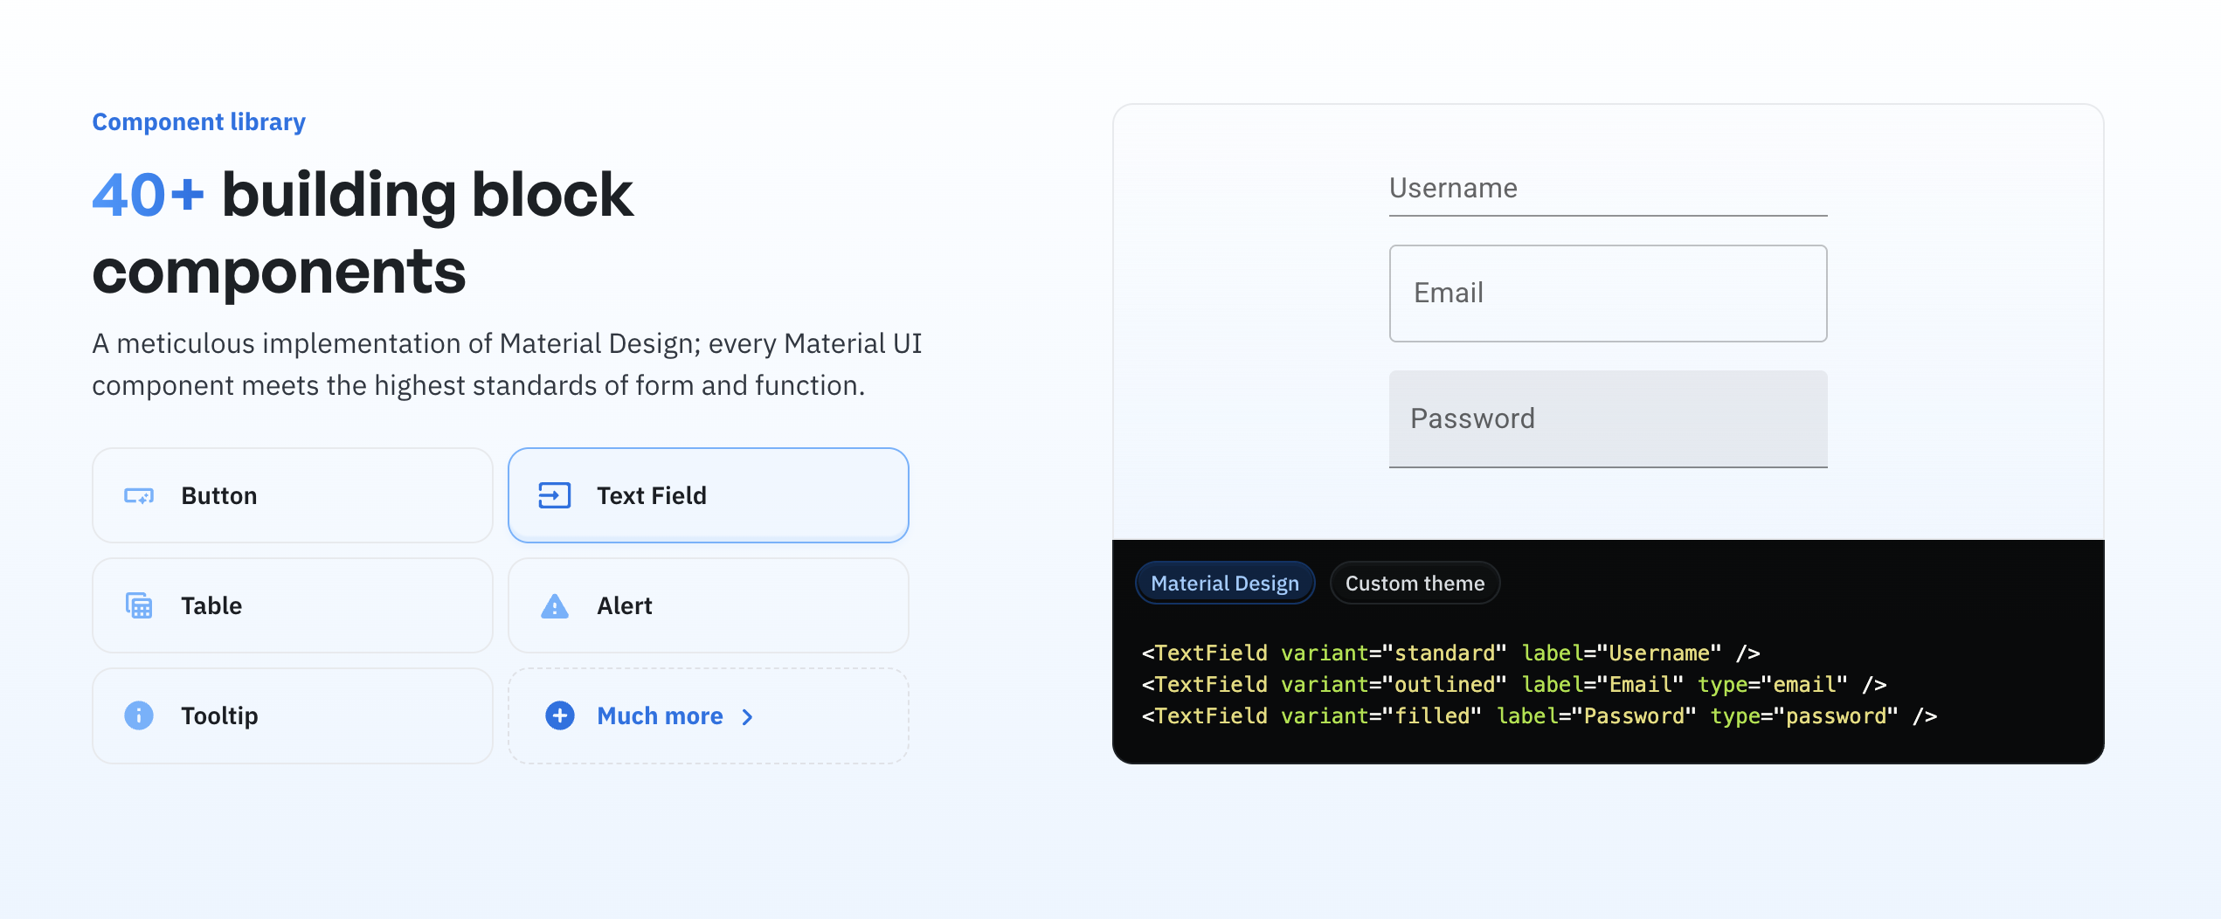Select the Tooltip component card
Screen dimensions: 2221x919
pyautogui.click(x=292, y=715)
